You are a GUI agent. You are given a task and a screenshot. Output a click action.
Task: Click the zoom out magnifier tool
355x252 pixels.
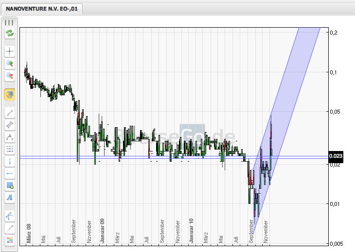tap(10, 76)
